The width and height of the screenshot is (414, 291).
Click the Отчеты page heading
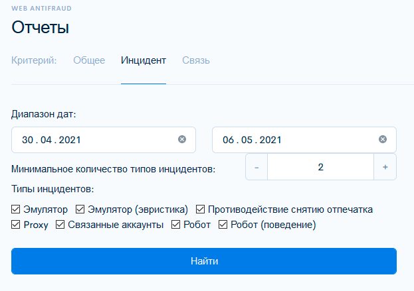tap(41, 28)
